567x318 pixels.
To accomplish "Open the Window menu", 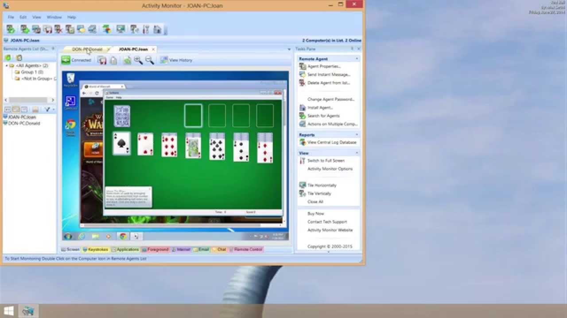I will [54, 17].
